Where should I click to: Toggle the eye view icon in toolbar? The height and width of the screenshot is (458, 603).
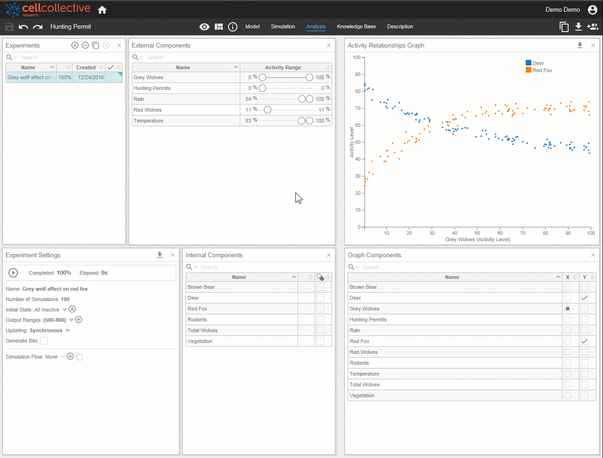click(204, 27)
